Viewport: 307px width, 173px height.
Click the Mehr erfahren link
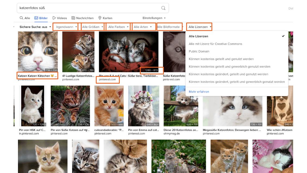click(x=199, y=92)
